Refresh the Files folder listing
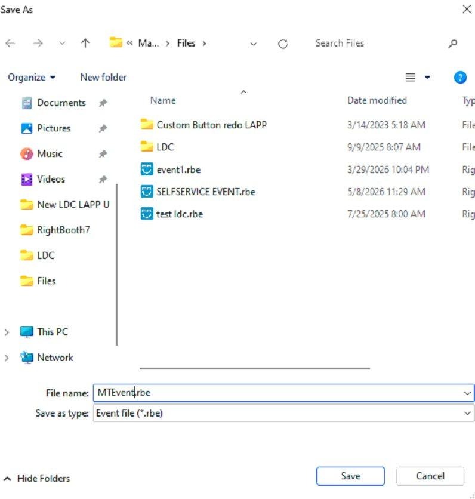The height and width of the screenshot is (499, 475). point(283,44)
